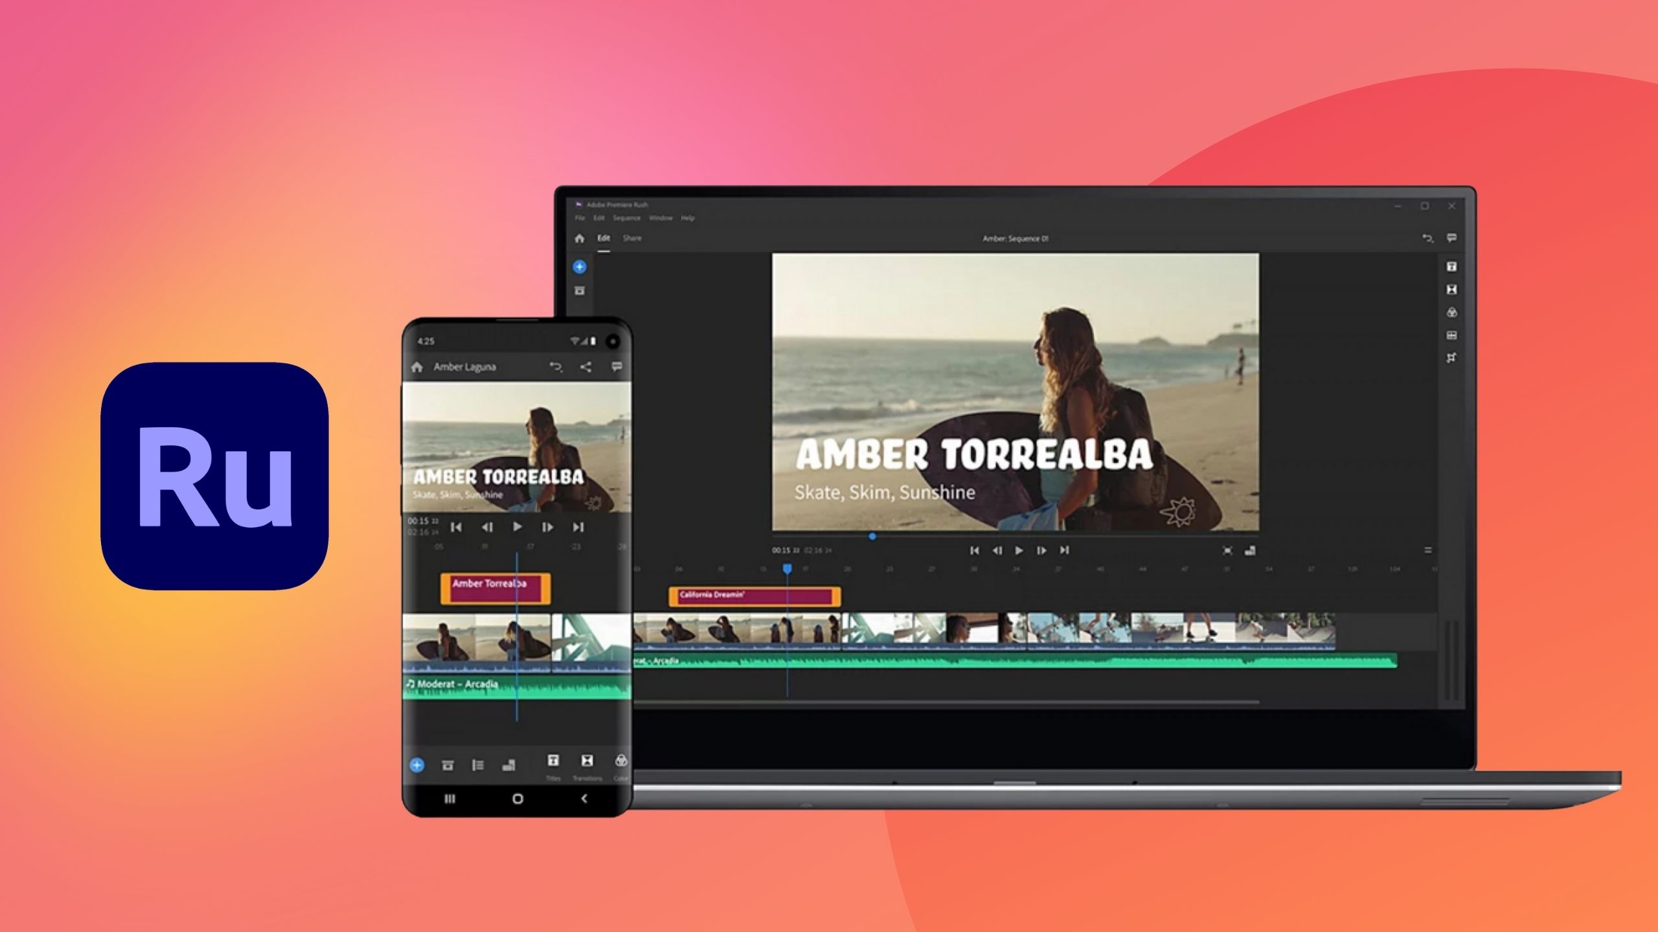Select the Amber Torrealba title clip on the phone
Image resolution: width=1658 pixels, height=932 pixels.
[495, 589]
